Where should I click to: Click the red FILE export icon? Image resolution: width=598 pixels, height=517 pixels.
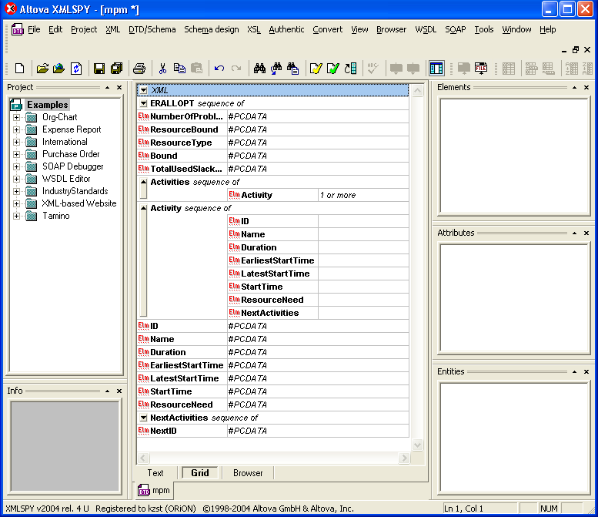click(x=481, y=69)
